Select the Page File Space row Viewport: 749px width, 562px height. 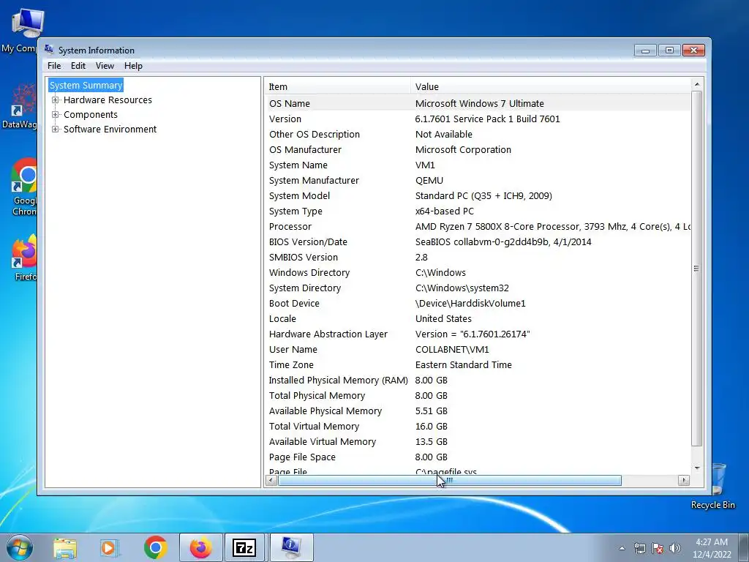(478, 457)
